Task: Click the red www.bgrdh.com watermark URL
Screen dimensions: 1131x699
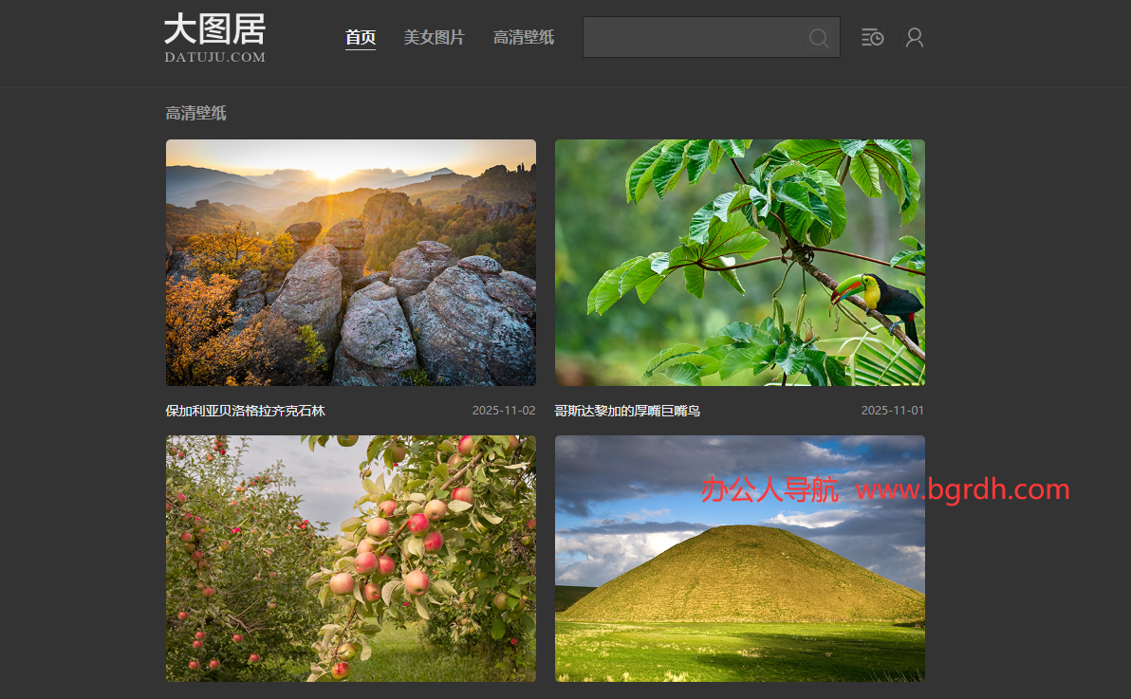Action: (x=962, y=489)
